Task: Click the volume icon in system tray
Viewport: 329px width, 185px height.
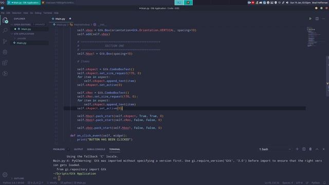Action: [x=287, y=3]
